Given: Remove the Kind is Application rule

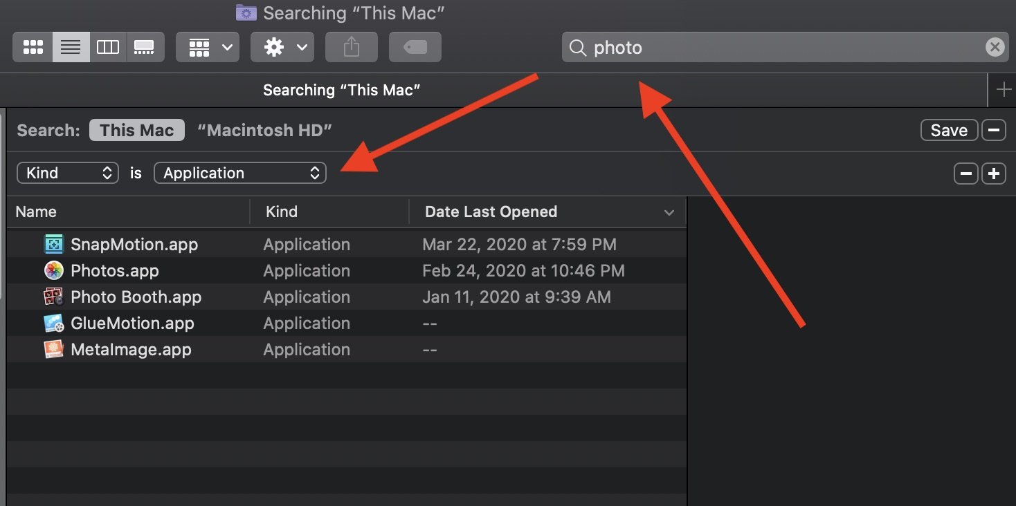Looking at the screenshot, I should [x=965, y=174].
